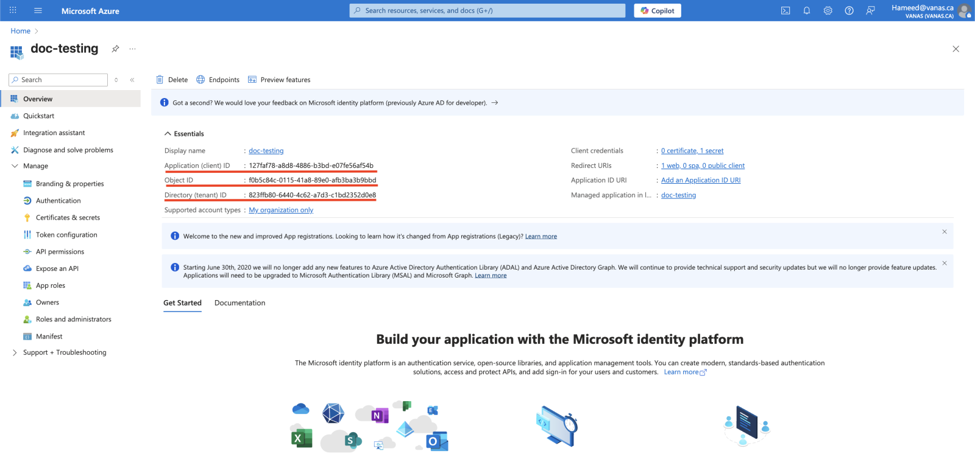The image size is (975, 465).
Task: Open Overview in the sidebar
Action: 71,99
